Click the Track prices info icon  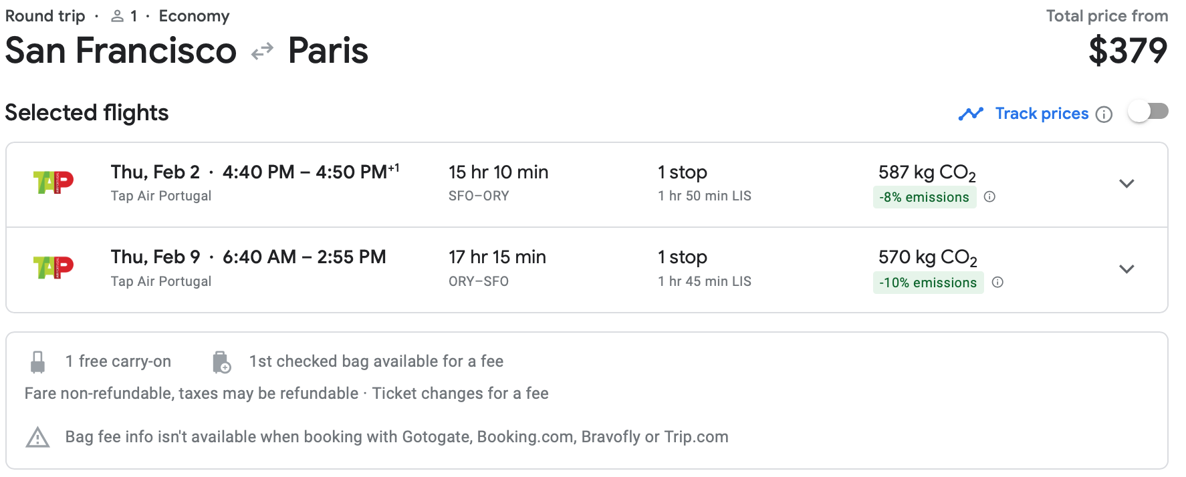[1104, 114]
